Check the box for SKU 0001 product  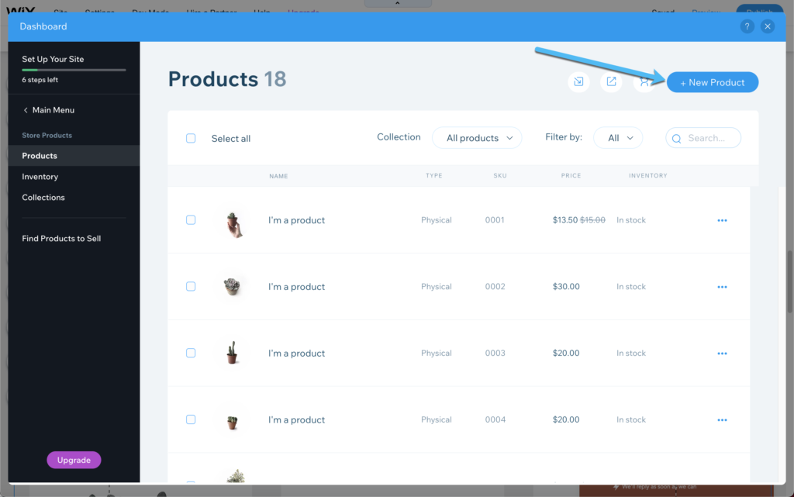coord(191,219)
